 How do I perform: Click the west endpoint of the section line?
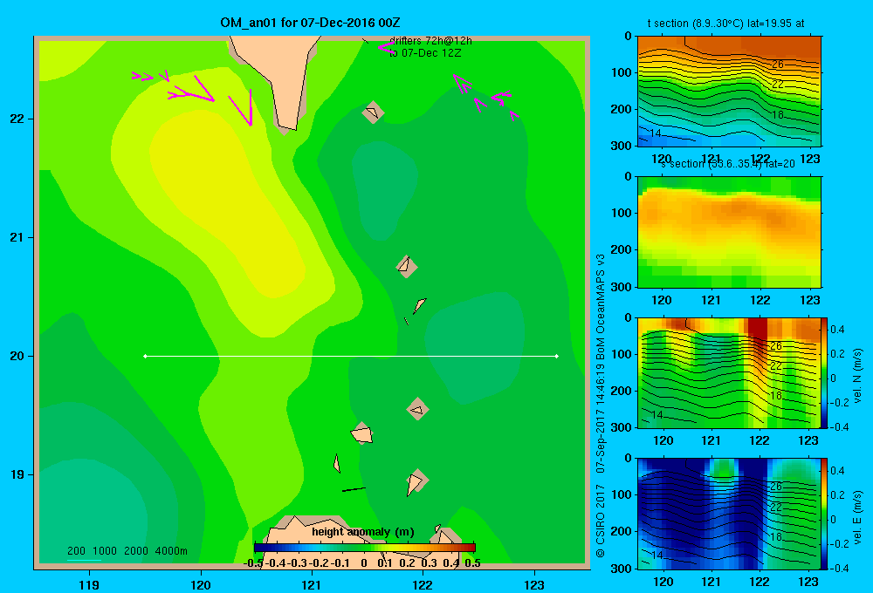(145, 356)
